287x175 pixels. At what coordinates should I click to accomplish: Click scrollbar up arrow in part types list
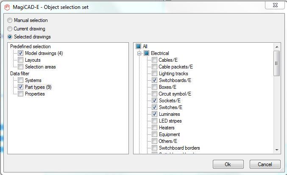click(x=277, y=47)
